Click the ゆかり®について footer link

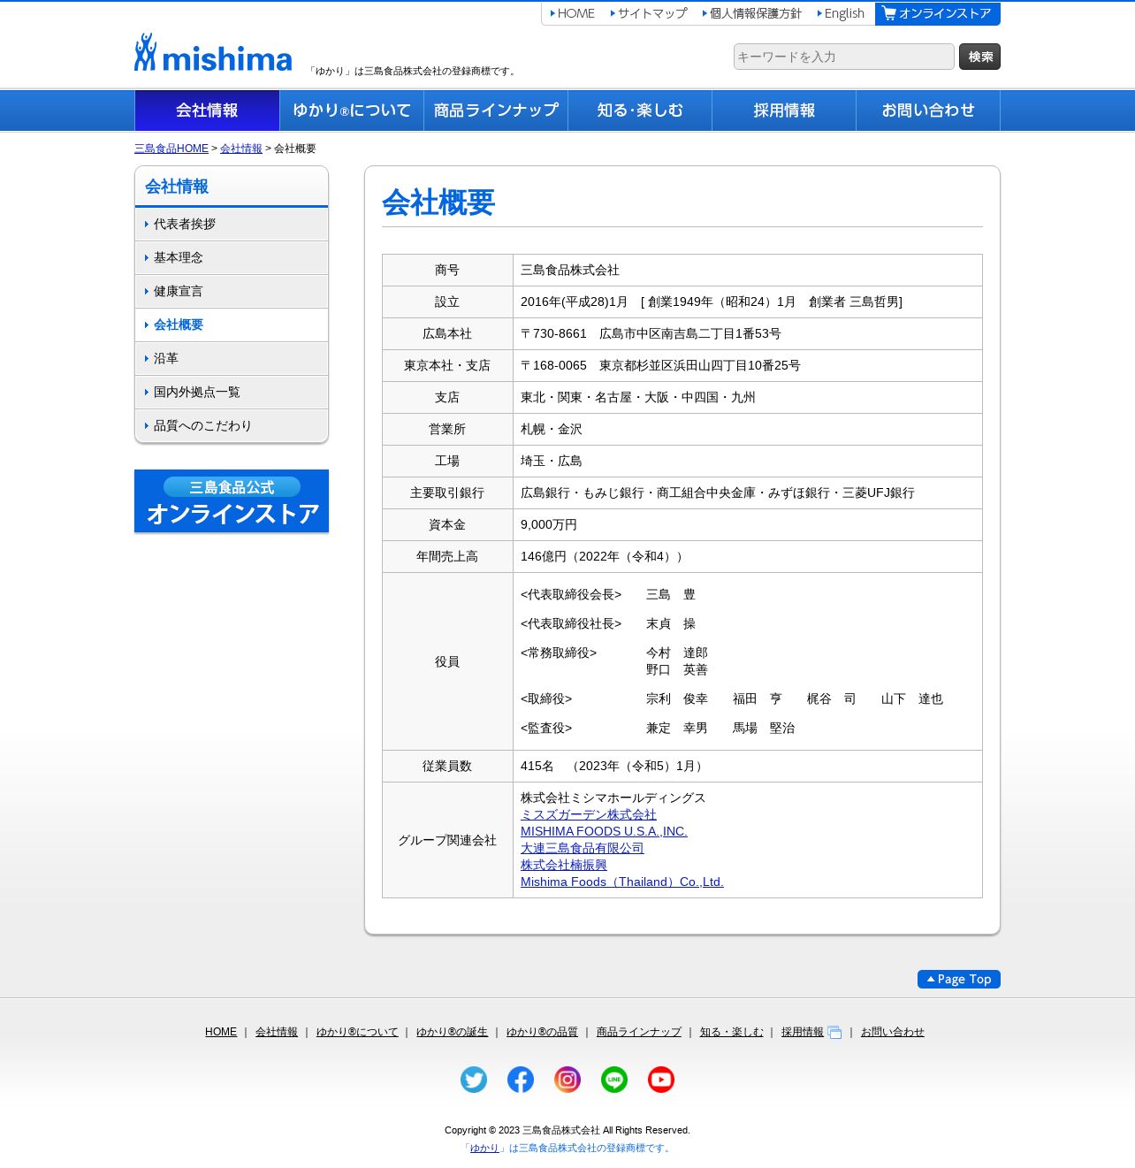click(x=357, y=1032)
